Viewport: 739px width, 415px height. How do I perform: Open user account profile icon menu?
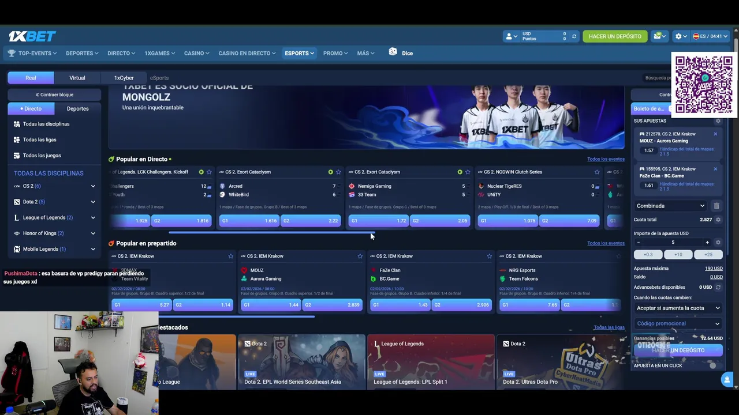511,36
